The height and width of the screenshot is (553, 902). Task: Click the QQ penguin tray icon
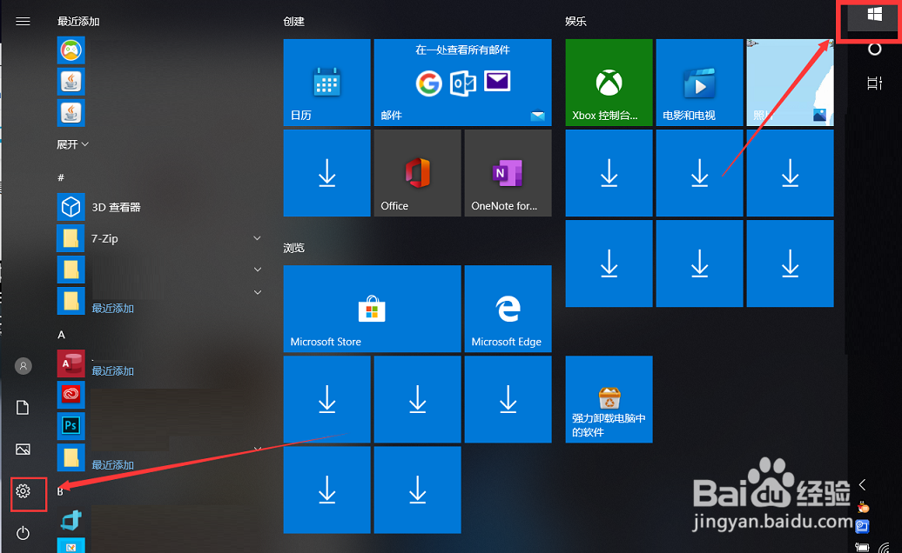pyautogui.click(x=863, y=508)
